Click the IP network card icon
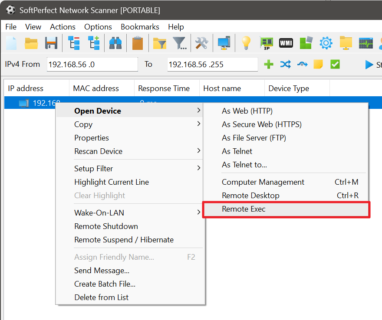Image resolution: width=382 pixels, height=320 pixels. tap(267, 43)
